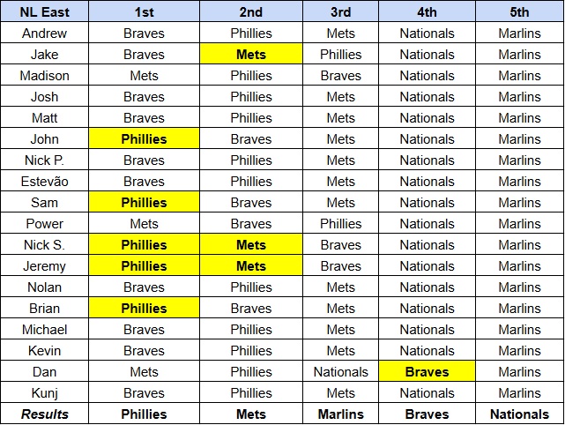Click John's highlighted Phillies pick
The height and width of the screenshot is (425, 565).
click(144, 139)
